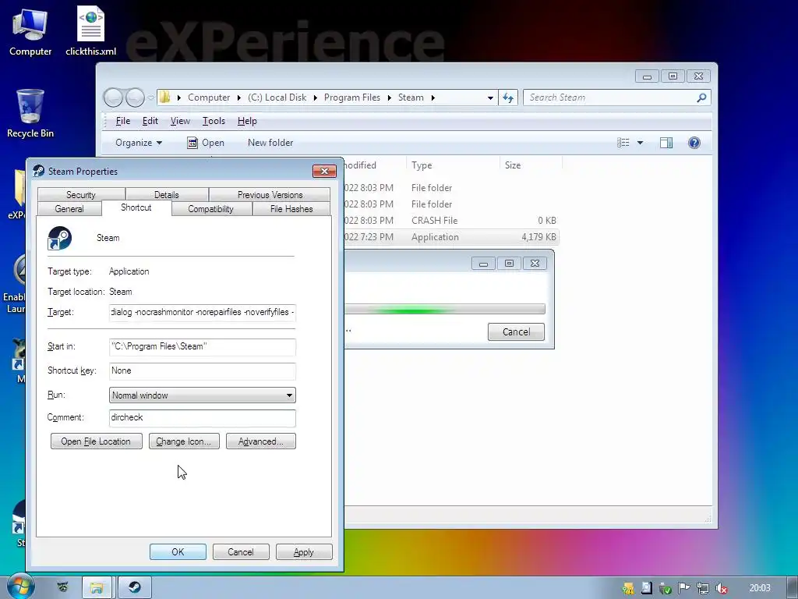The width and height of the screenshot is (798, 599).
Task: Open the Organize dropdown menu
Action: pyautogui.click(x=139, y=143)
